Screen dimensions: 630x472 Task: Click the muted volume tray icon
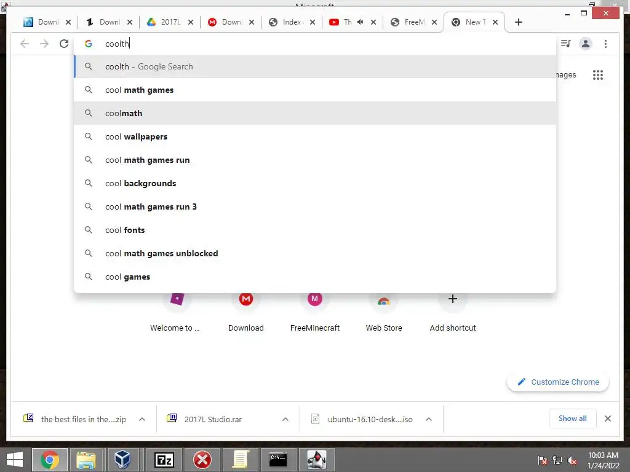(572, 460)
